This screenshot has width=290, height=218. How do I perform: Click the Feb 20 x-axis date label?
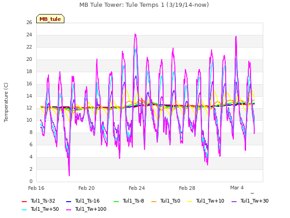(x=87, y=188)
